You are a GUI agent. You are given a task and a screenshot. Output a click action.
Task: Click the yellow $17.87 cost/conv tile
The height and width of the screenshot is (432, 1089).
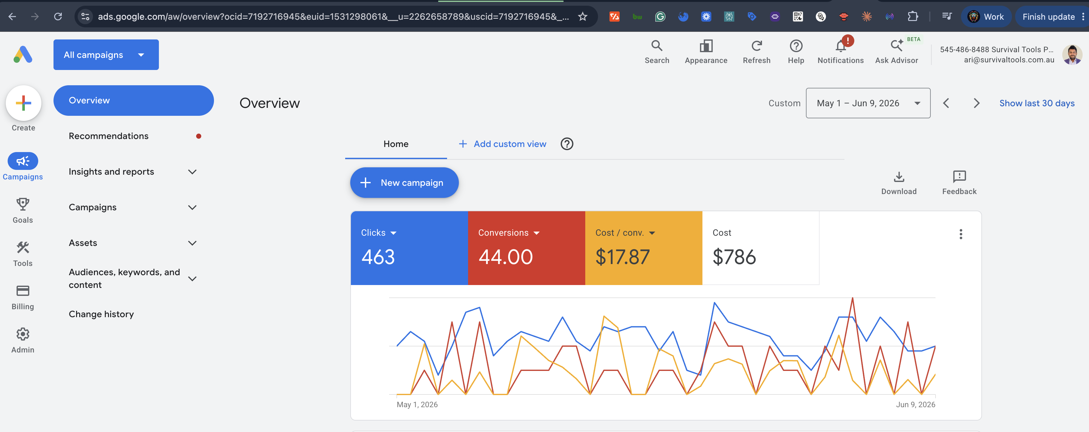[644, 248]
